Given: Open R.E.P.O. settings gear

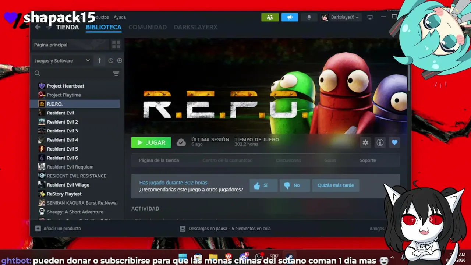Looking at the screenshot, I should click(365, 142).
